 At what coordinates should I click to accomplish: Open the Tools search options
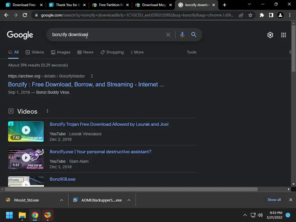(x=191, y=52)
